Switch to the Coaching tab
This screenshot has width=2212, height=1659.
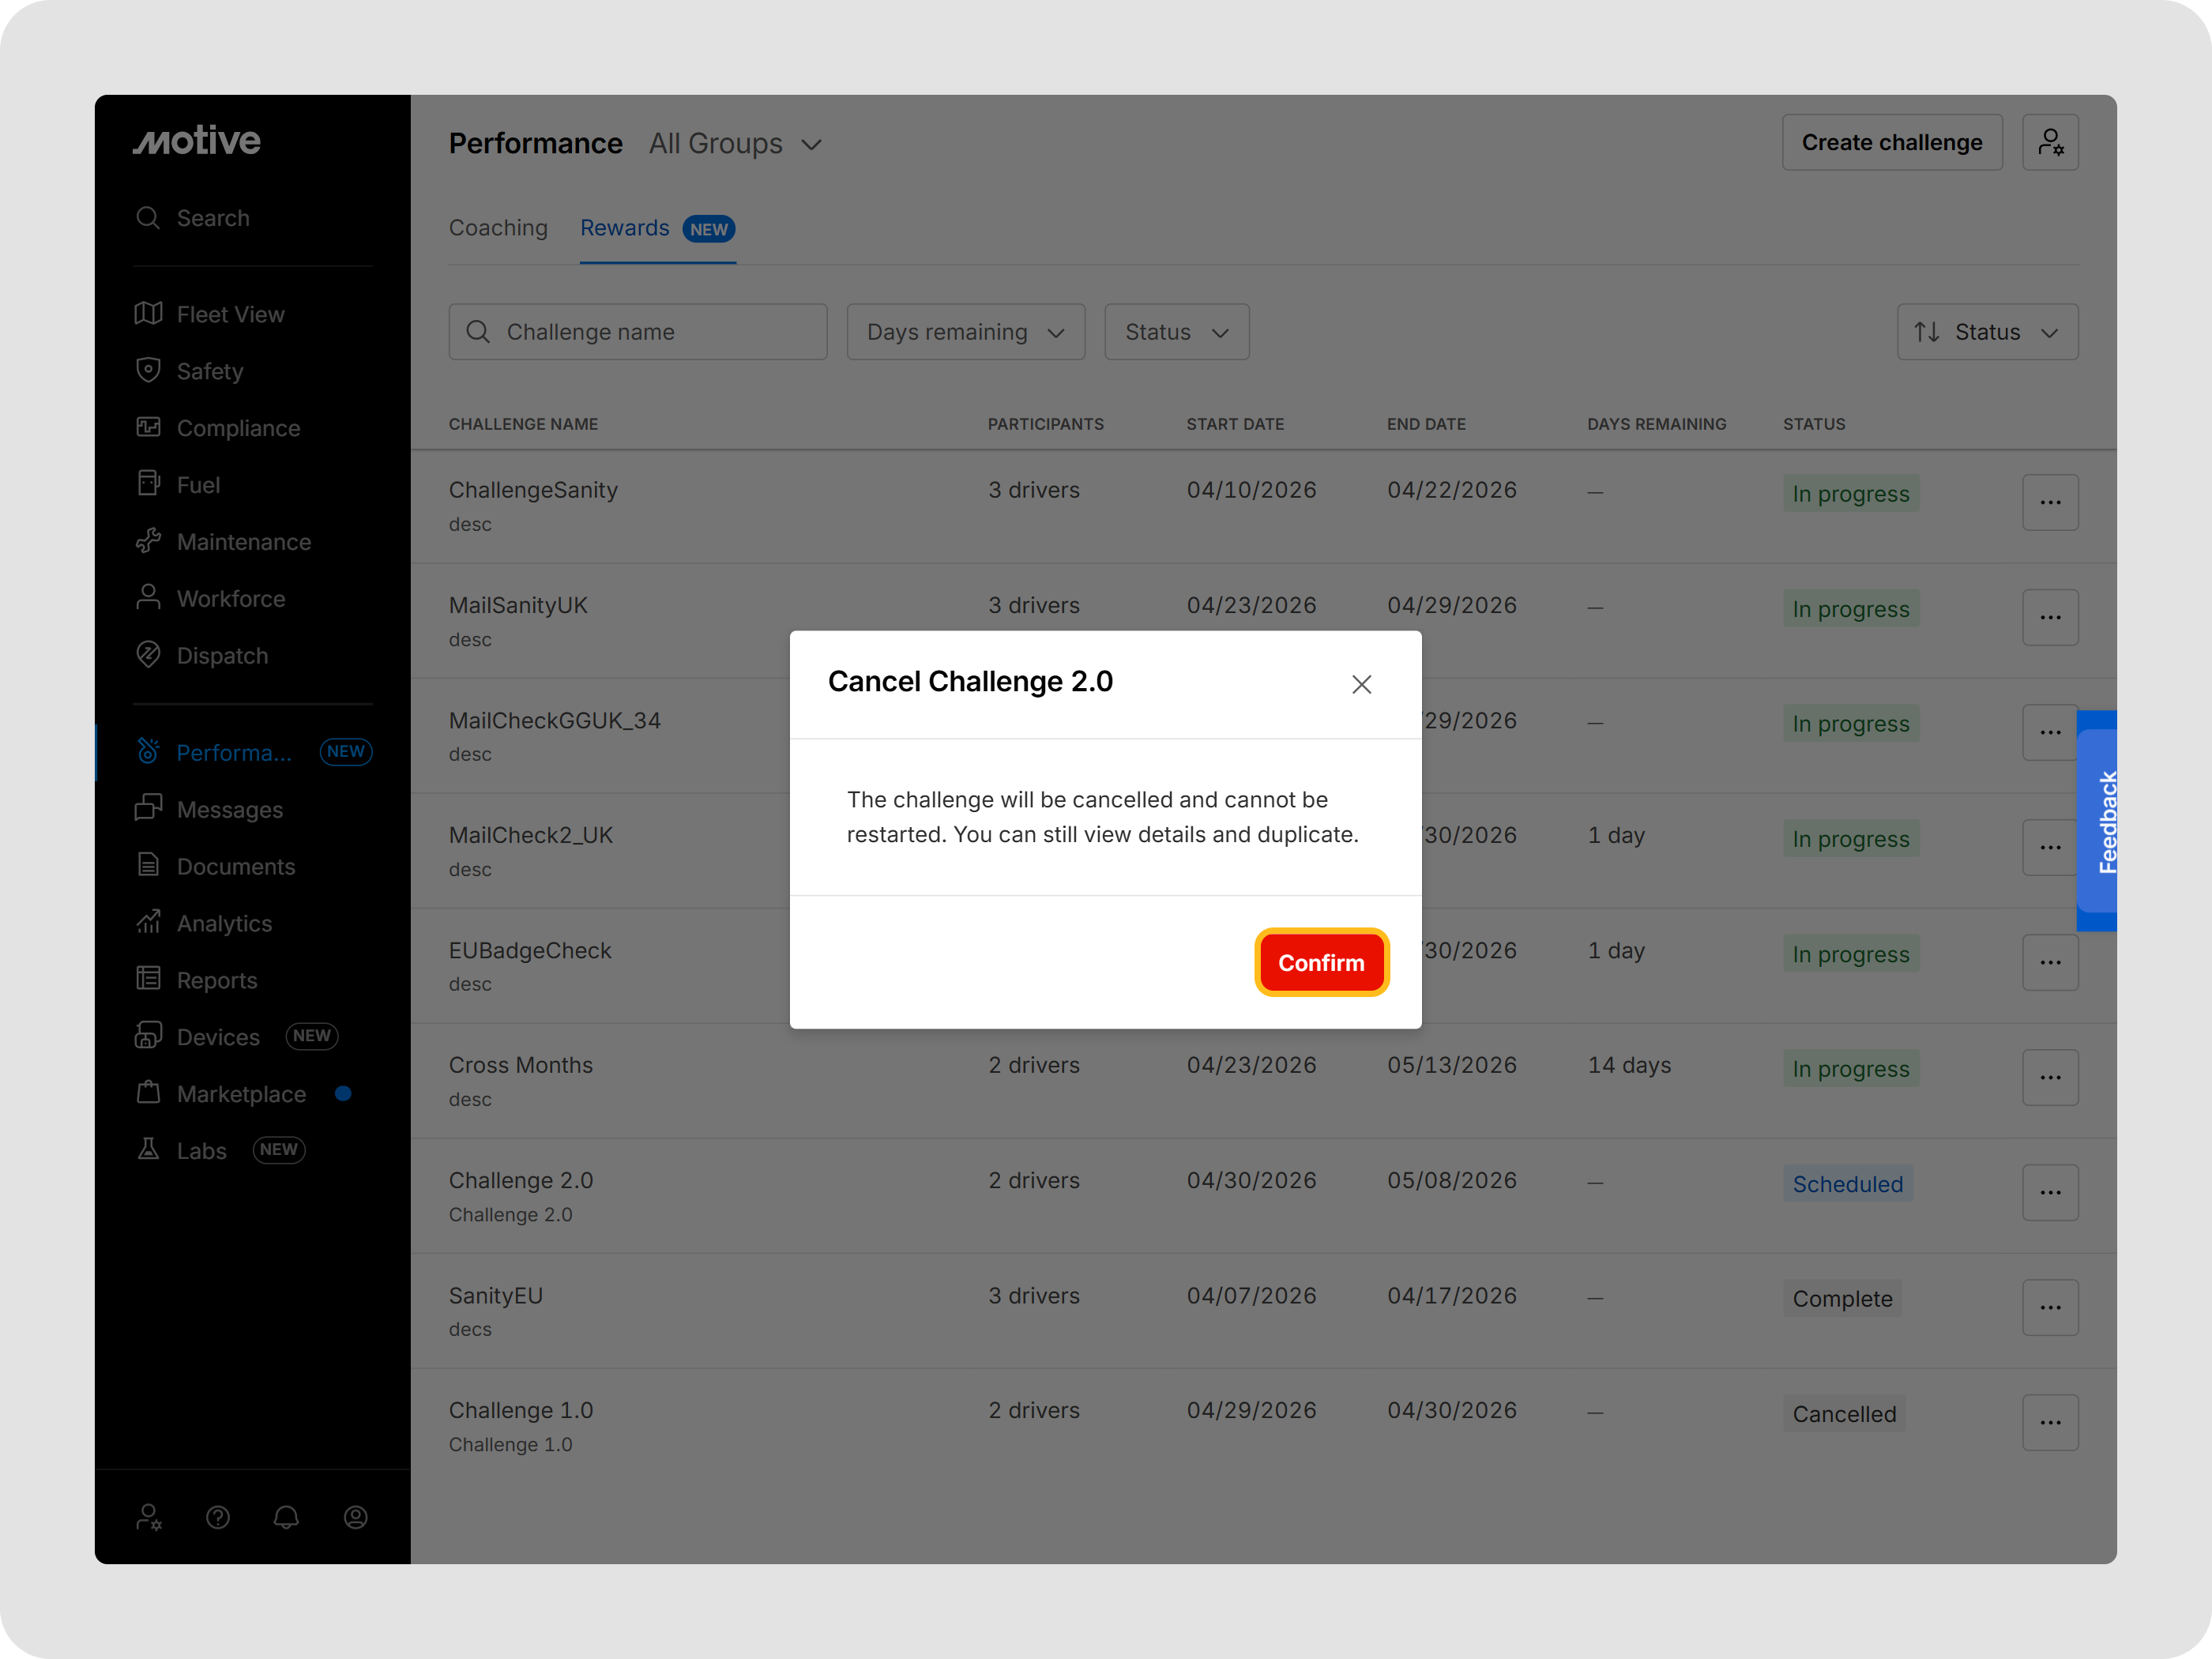coord(498,228)
